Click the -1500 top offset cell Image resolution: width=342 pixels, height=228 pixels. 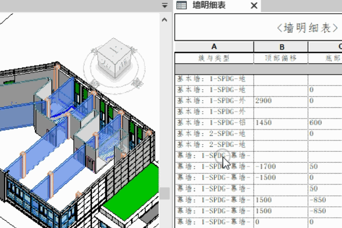tap(280, 177)
